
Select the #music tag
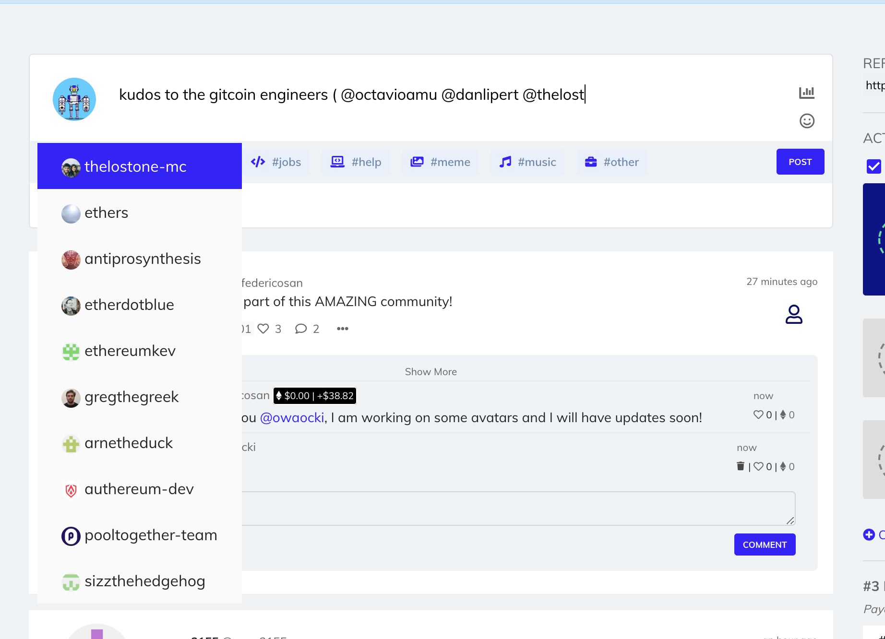527,162
